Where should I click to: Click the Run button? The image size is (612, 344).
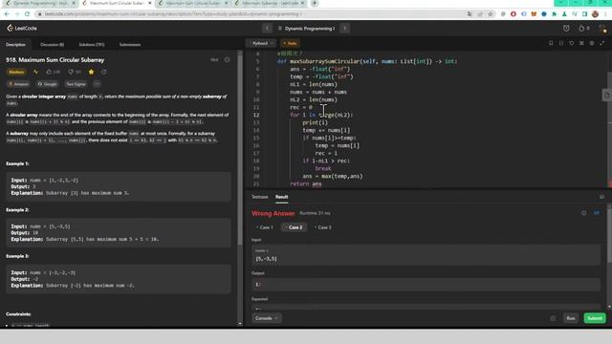(571, 318)
